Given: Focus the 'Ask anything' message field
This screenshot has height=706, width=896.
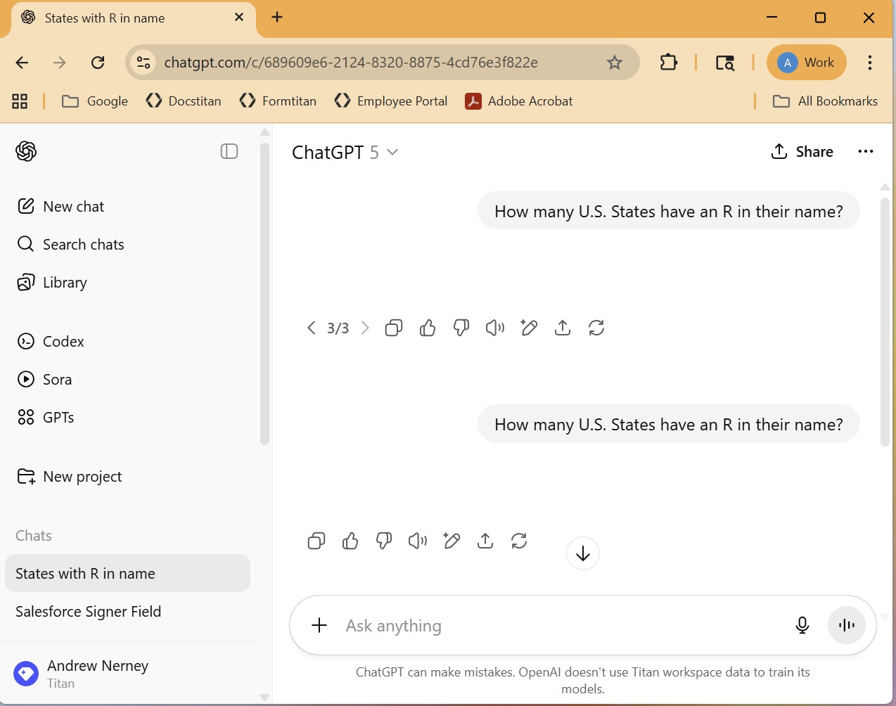Looking at the screenshot, I should pos(563,625).
